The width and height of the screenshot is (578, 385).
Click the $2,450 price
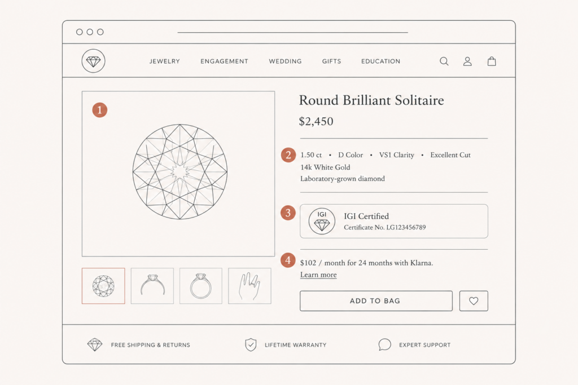316,121
